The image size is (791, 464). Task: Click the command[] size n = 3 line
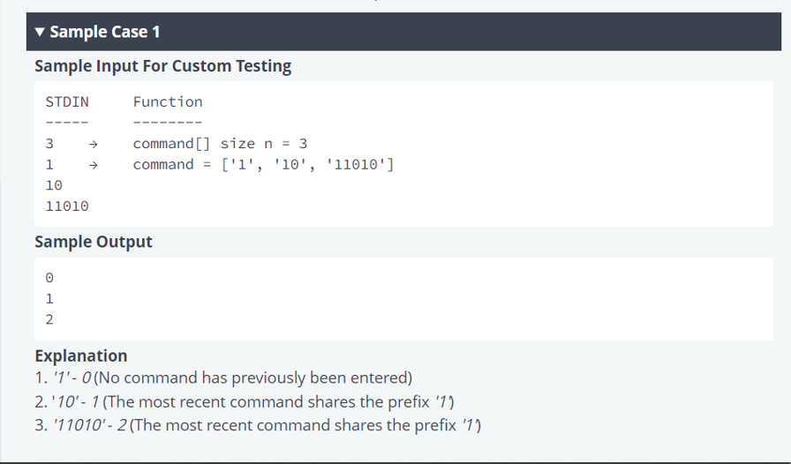pyautogui.click(x=220, y=144)
